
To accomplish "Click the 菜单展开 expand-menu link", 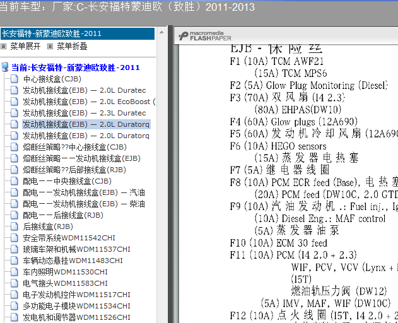I will tap(25, 46).
